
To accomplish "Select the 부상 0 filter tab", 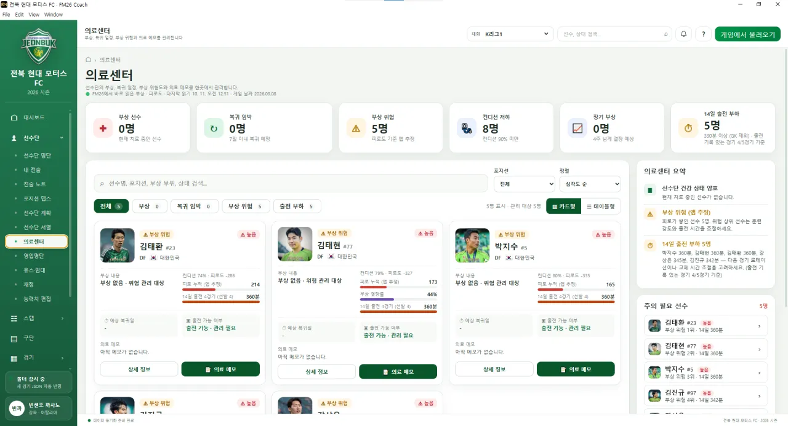I will click(x=150, y=207).
